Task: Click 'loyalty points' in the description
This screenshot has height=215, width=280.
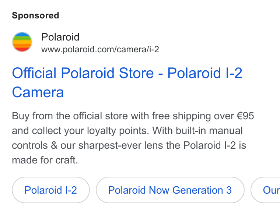Action: tap(118, 131)
